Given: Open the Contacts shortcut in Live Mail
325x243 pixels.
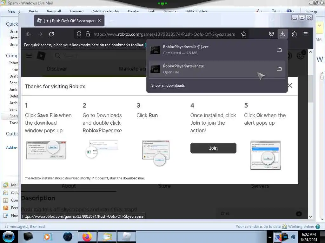Looking at the screenshot, I should (x=11, y=200).
